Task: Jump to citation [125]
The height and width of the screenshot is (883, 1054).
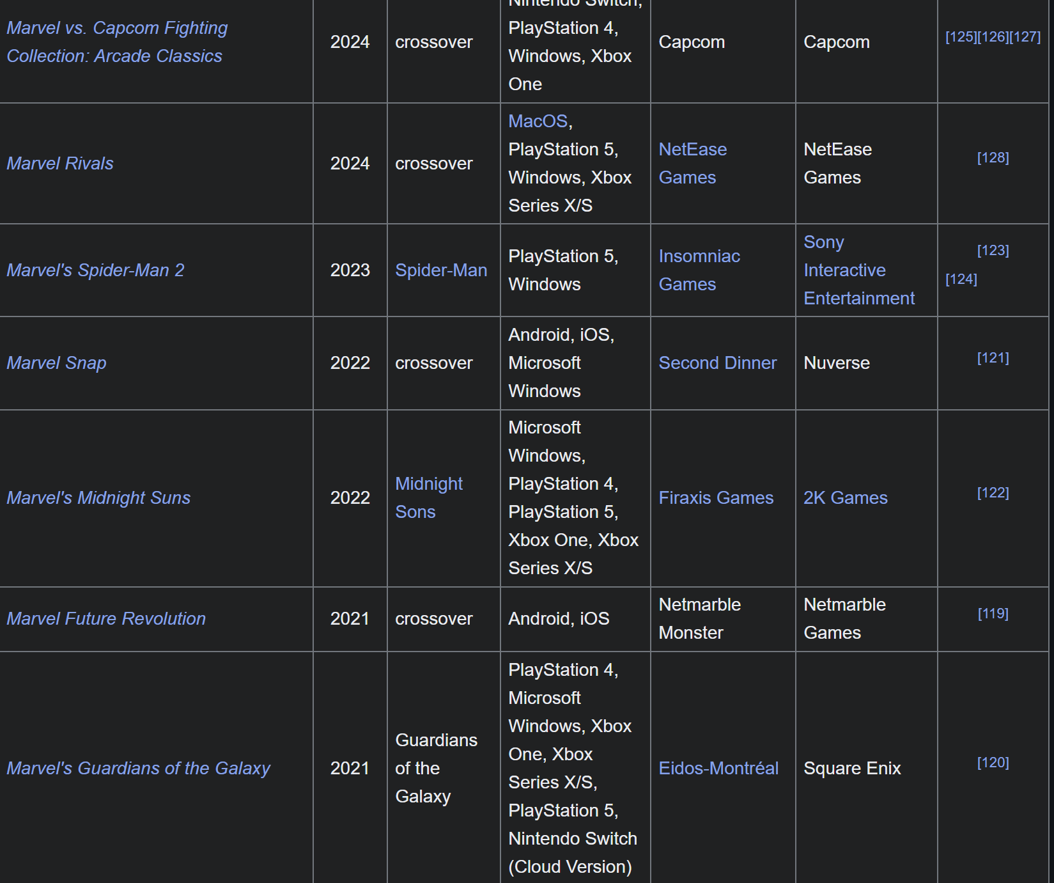Action: [x=961, y=37]
